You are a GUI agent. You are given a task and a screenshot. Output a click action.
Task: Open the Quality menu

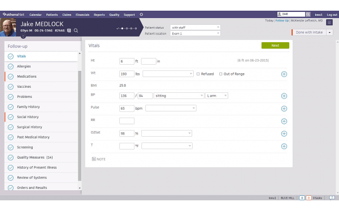pos(114,15)
